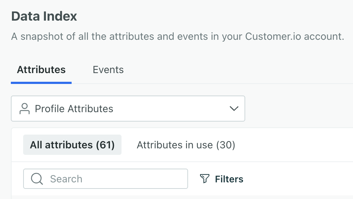Switch to the Attributes tab
This screenshot has width=353, height=199.
(x=41, y=70)
